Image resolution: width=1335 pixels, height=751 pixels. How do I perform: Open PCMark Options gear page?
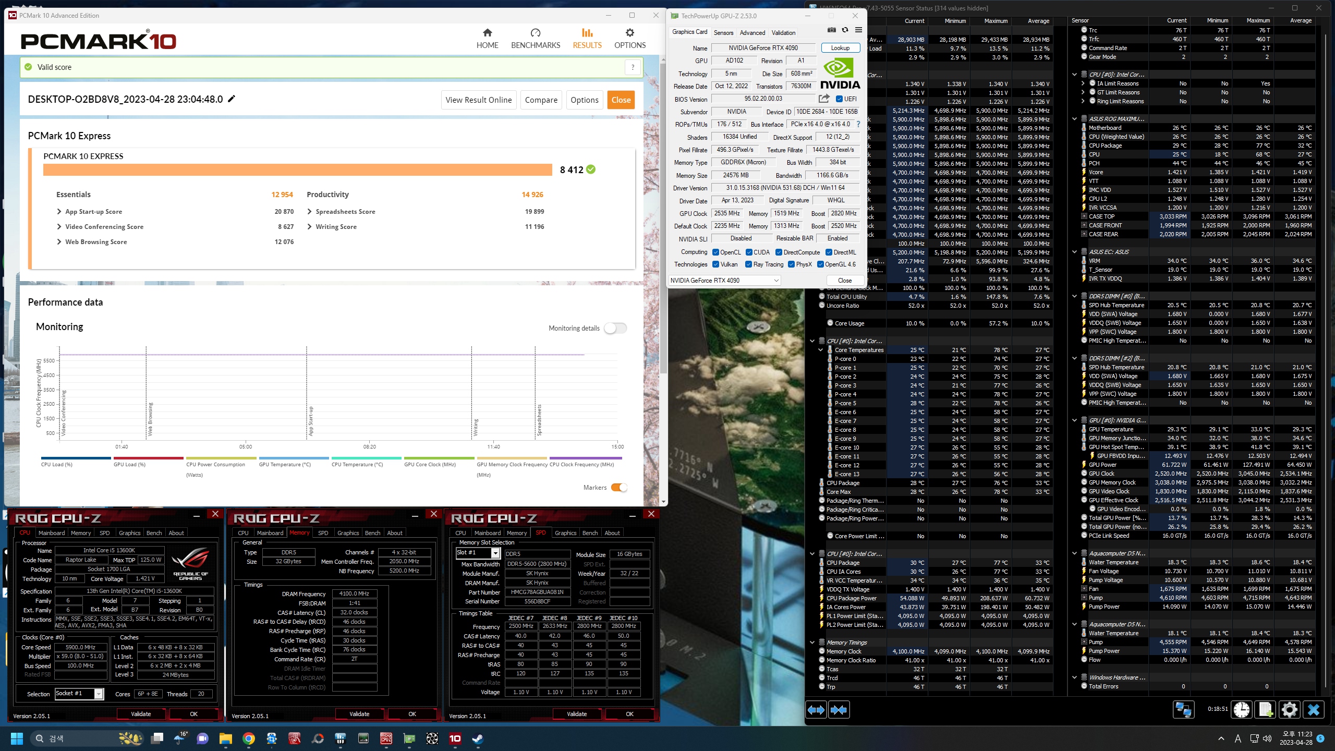click(629, 39)
